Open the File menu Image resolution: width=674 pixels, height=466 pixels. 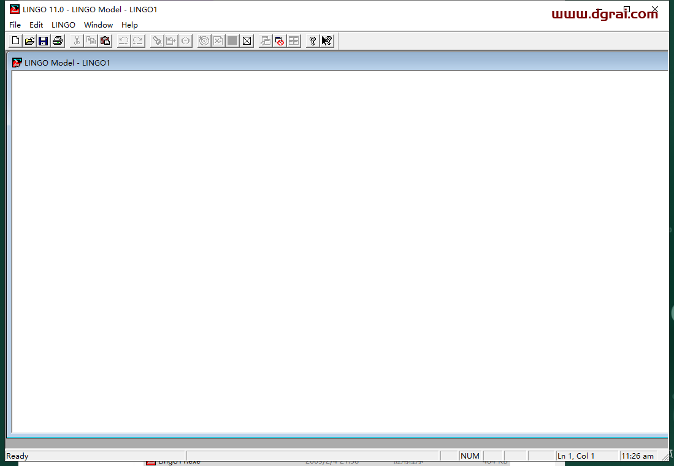click(x=15, y=25)
